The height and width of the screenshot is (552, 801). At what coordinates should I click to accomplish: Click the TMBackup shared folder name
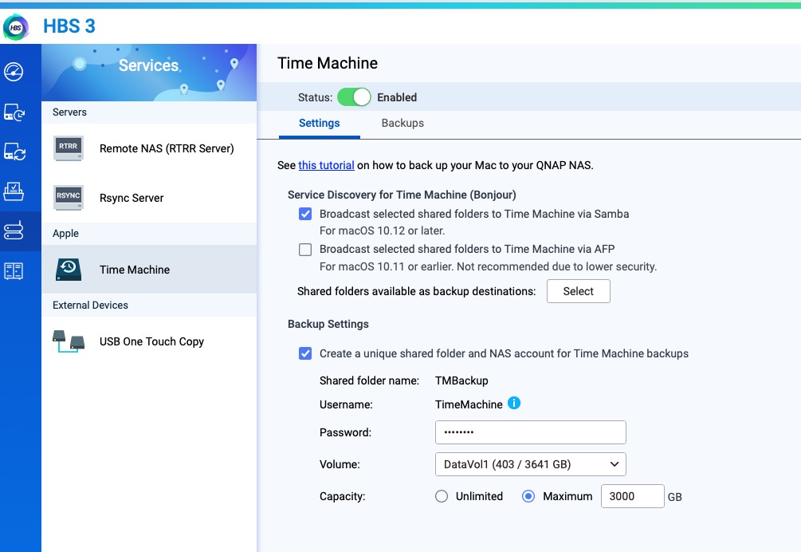pos(461,380)
